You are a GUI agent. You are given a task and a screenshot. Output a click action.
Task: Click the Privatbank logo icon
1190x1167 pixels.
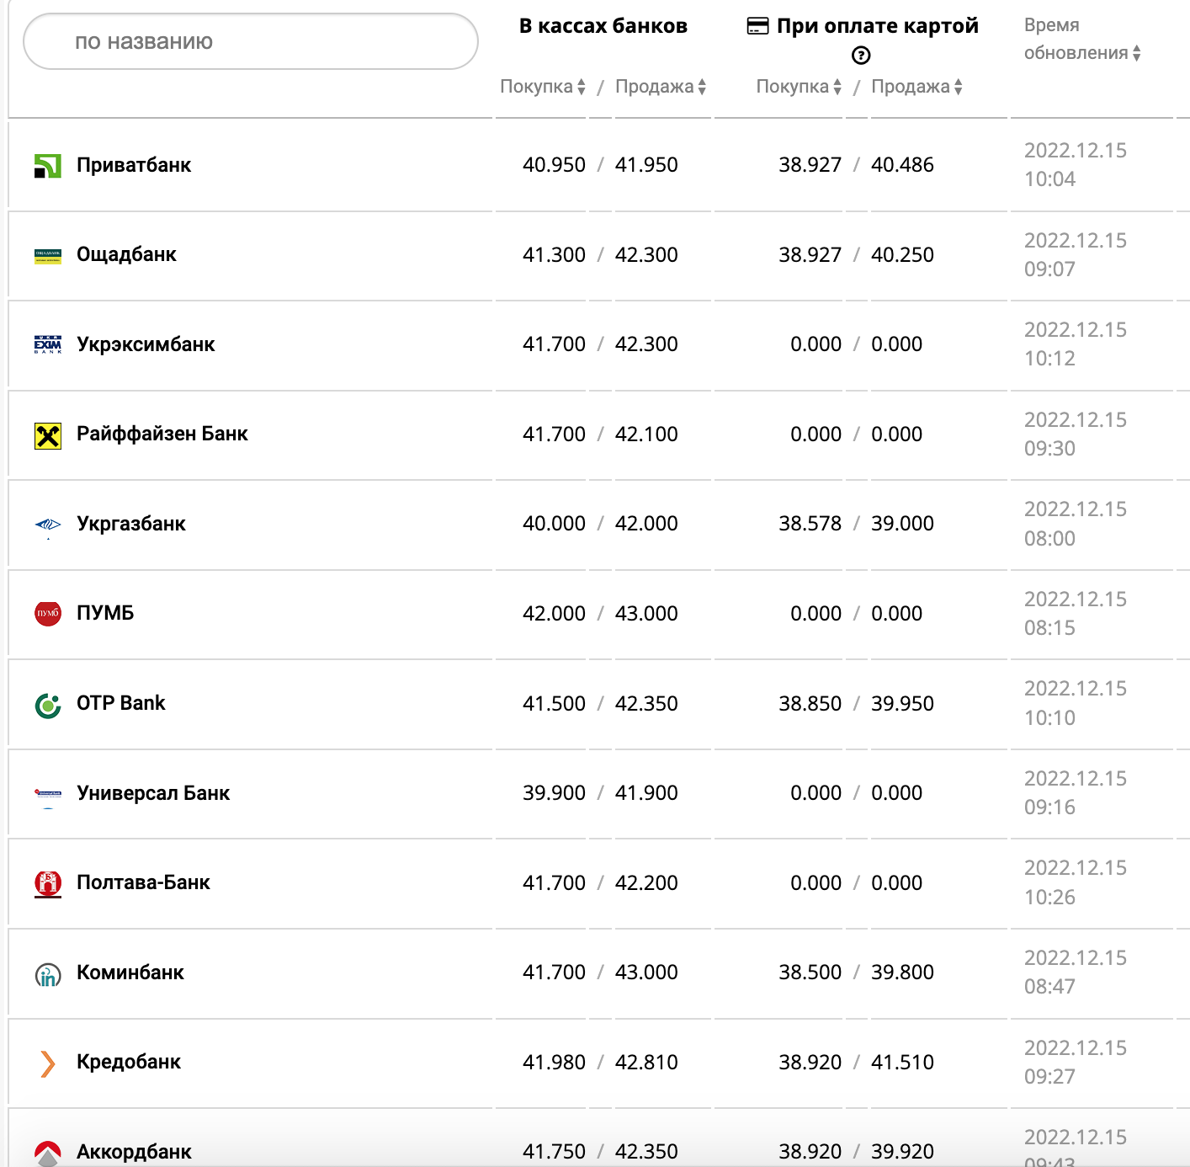(48, 166)
